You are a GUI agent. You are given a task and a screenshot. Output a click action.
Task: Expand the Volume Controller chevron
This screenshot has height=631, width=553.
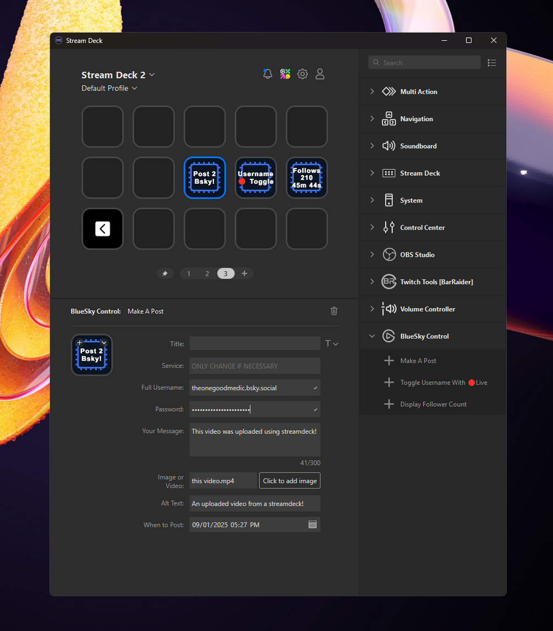tap(372, 309)
